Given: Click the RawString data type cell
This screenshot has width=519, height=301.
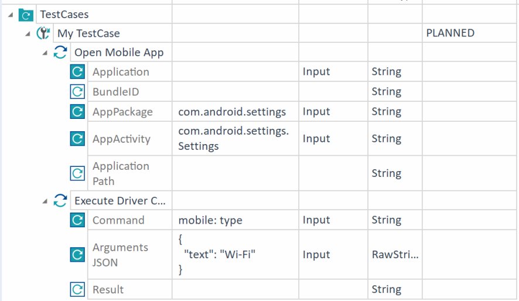Looking at the screenshot, I should coord(395,255).
